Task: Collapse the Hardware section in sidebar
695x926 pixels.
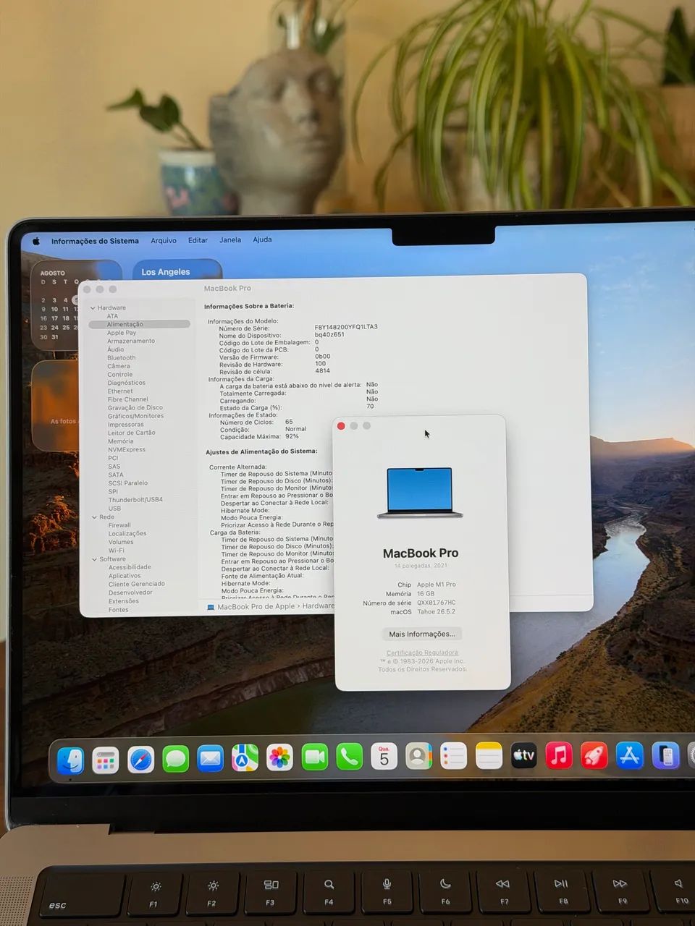Action: [93, 308]
